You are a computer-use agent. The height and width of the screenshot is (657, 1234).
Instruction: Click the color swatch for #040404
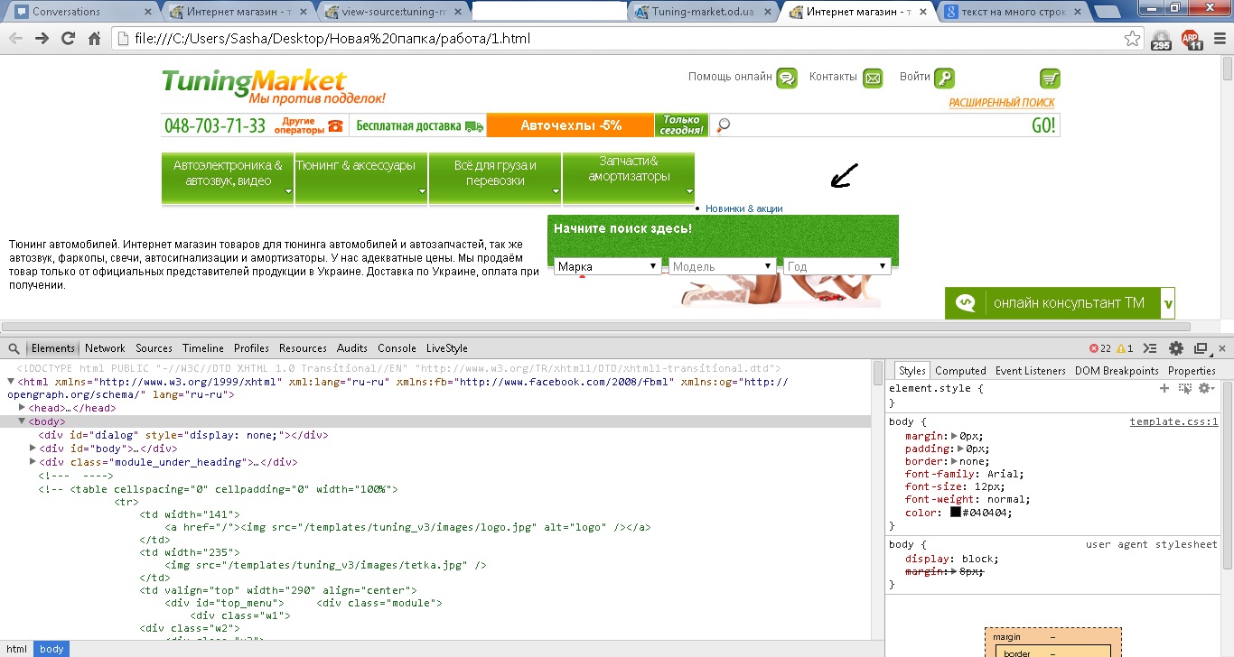956,512
